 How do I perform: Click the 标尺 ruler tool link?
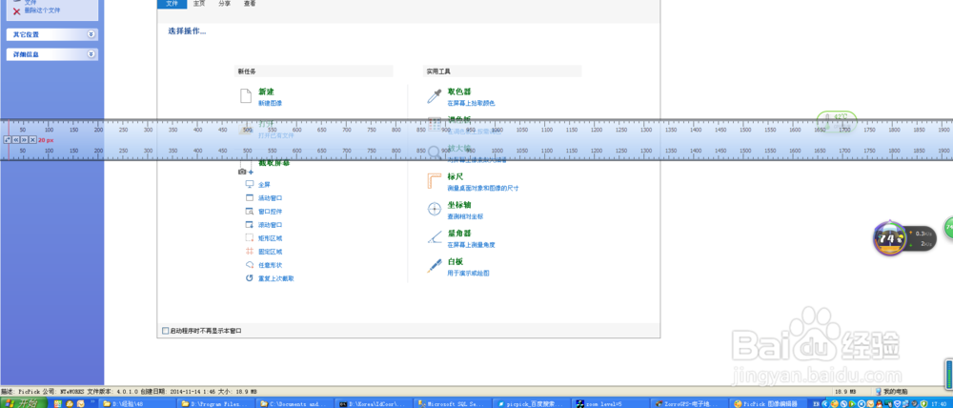pyautogui.click(x=456, y=176)
